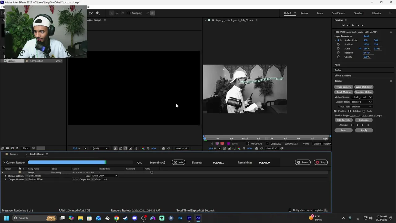The width and height of the screenshot is (396, 223).
Task: Click the Opacity value 100%
Action: click(366, 57)
